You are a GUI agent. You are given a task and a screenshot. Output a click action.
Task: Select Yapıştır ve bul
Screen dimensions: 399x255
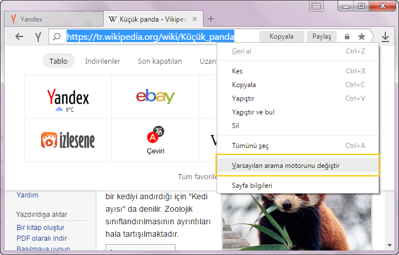coord(298,112)
